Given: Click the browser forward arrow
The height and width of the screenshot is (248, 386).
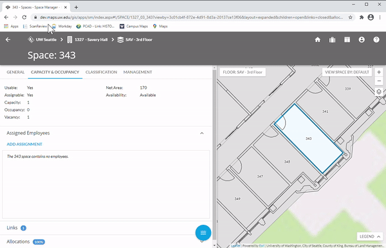Looking at the screenshot, I should [x=15, y=17].
